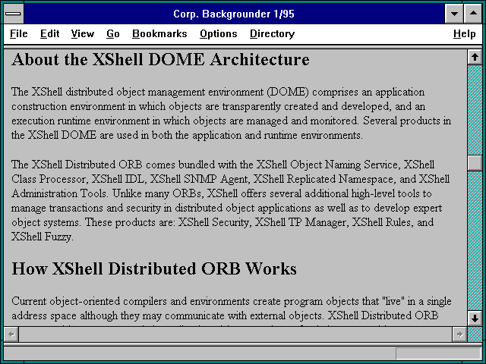This screenshot has height=364, width=486.
Task: Open the Help menu
Action: pyautogui.click(x=464, y=33)
